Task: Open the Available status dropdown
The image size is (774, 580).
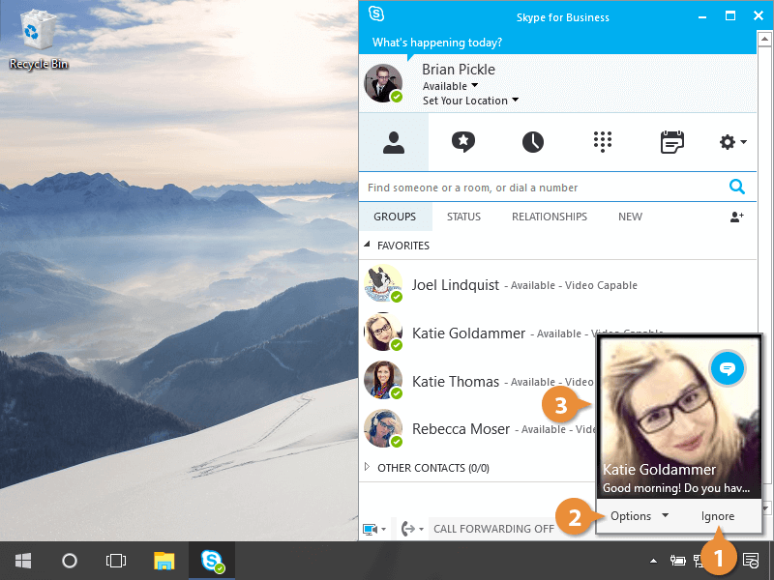Action: coord(450,86)
